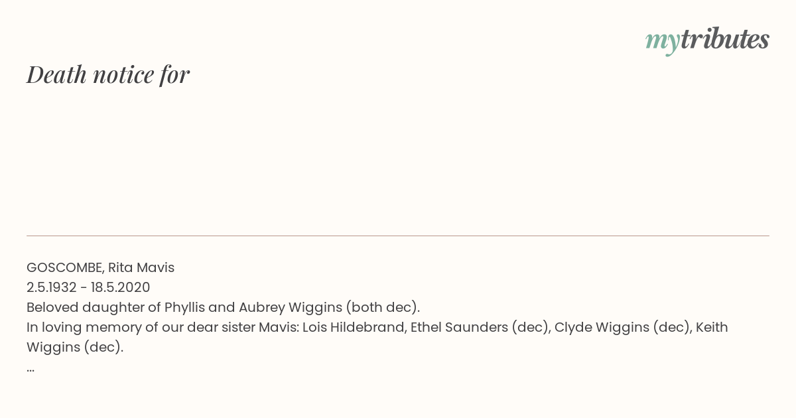Click the birth date 2.5.1932
Screen dimensions: 796x418
click(x=52, y=288)
